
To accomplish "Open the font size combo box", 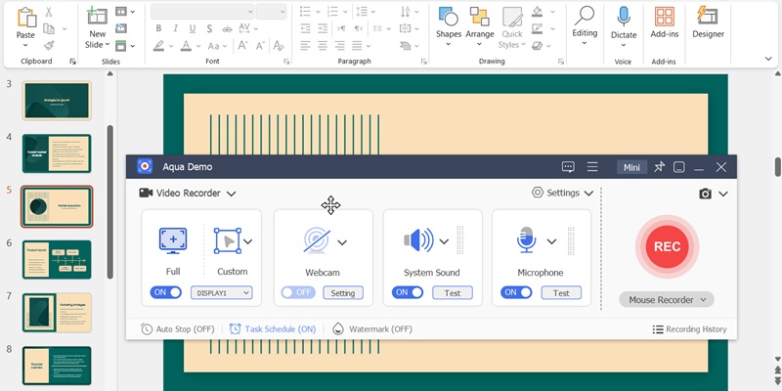I will 271,12.
